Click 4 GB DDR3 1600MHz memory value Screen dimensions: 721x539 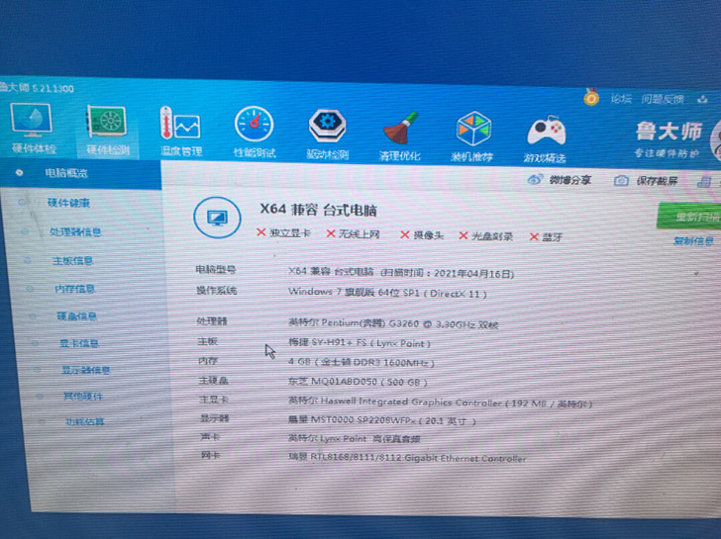pos(360,362)
